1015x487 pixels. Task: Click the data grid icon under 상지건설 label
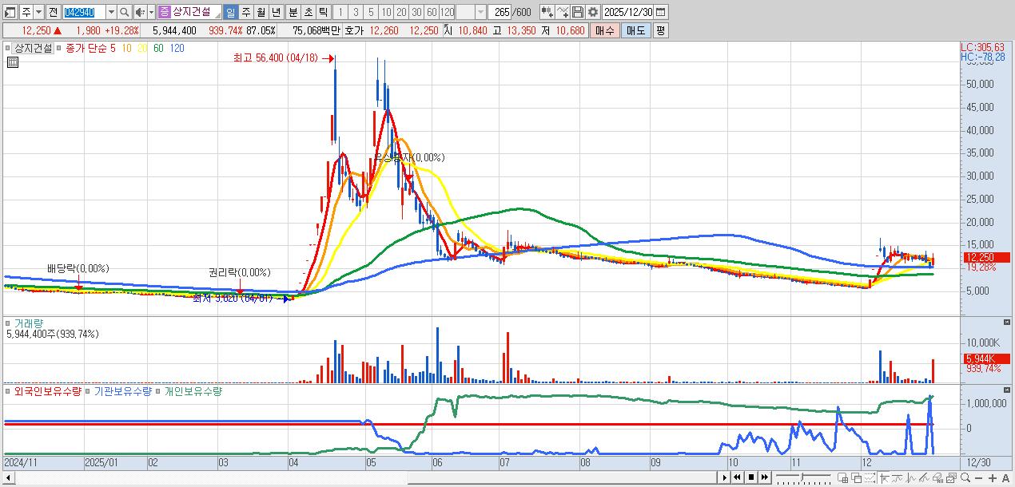pyautogui.click(x=13, y=62)
